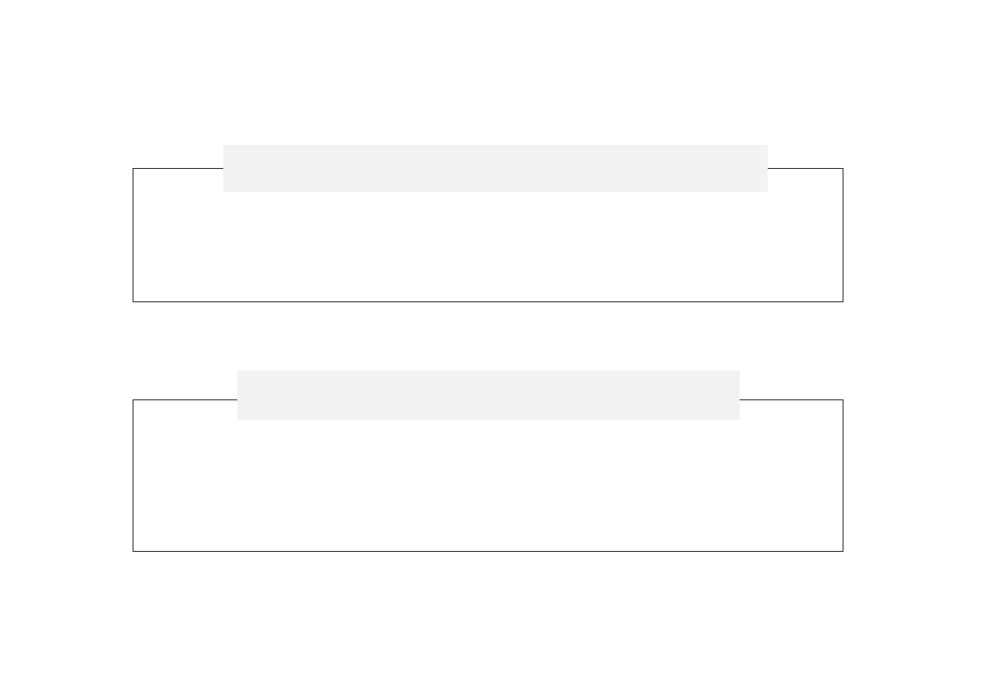This screenshot has width=981, height=691.
Task: Click inside the lower outlined box's empty body
Action: point(488,486)
